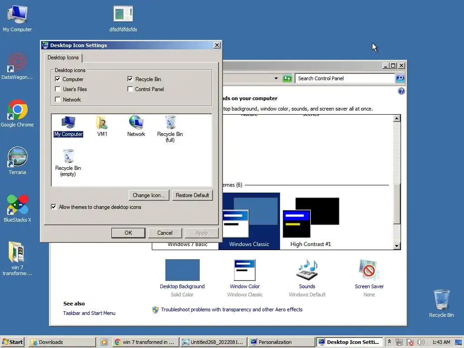Open BlueStacks X desktop shortcut
Screen dimensions: 464x348
pos(17,208)
